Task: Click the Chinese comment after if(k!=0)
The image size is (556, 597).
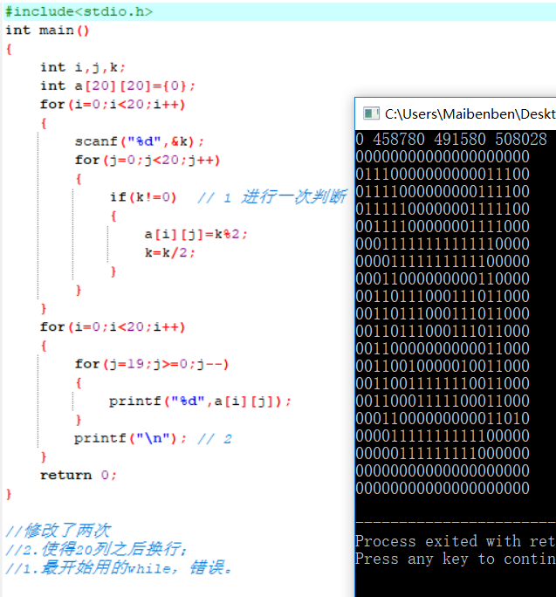Action: point(271,197)
